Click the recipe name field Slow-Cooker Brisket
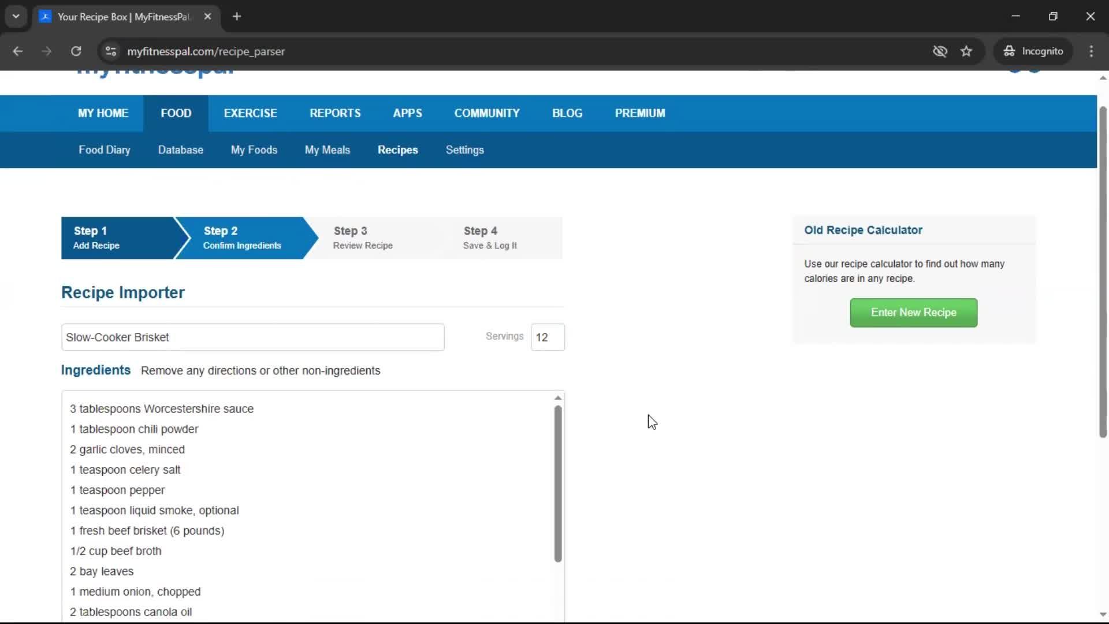 (x=253, y=337)
